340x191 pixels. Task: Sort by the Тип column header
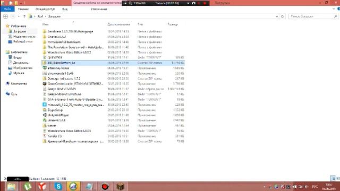[x=140, y=24]
